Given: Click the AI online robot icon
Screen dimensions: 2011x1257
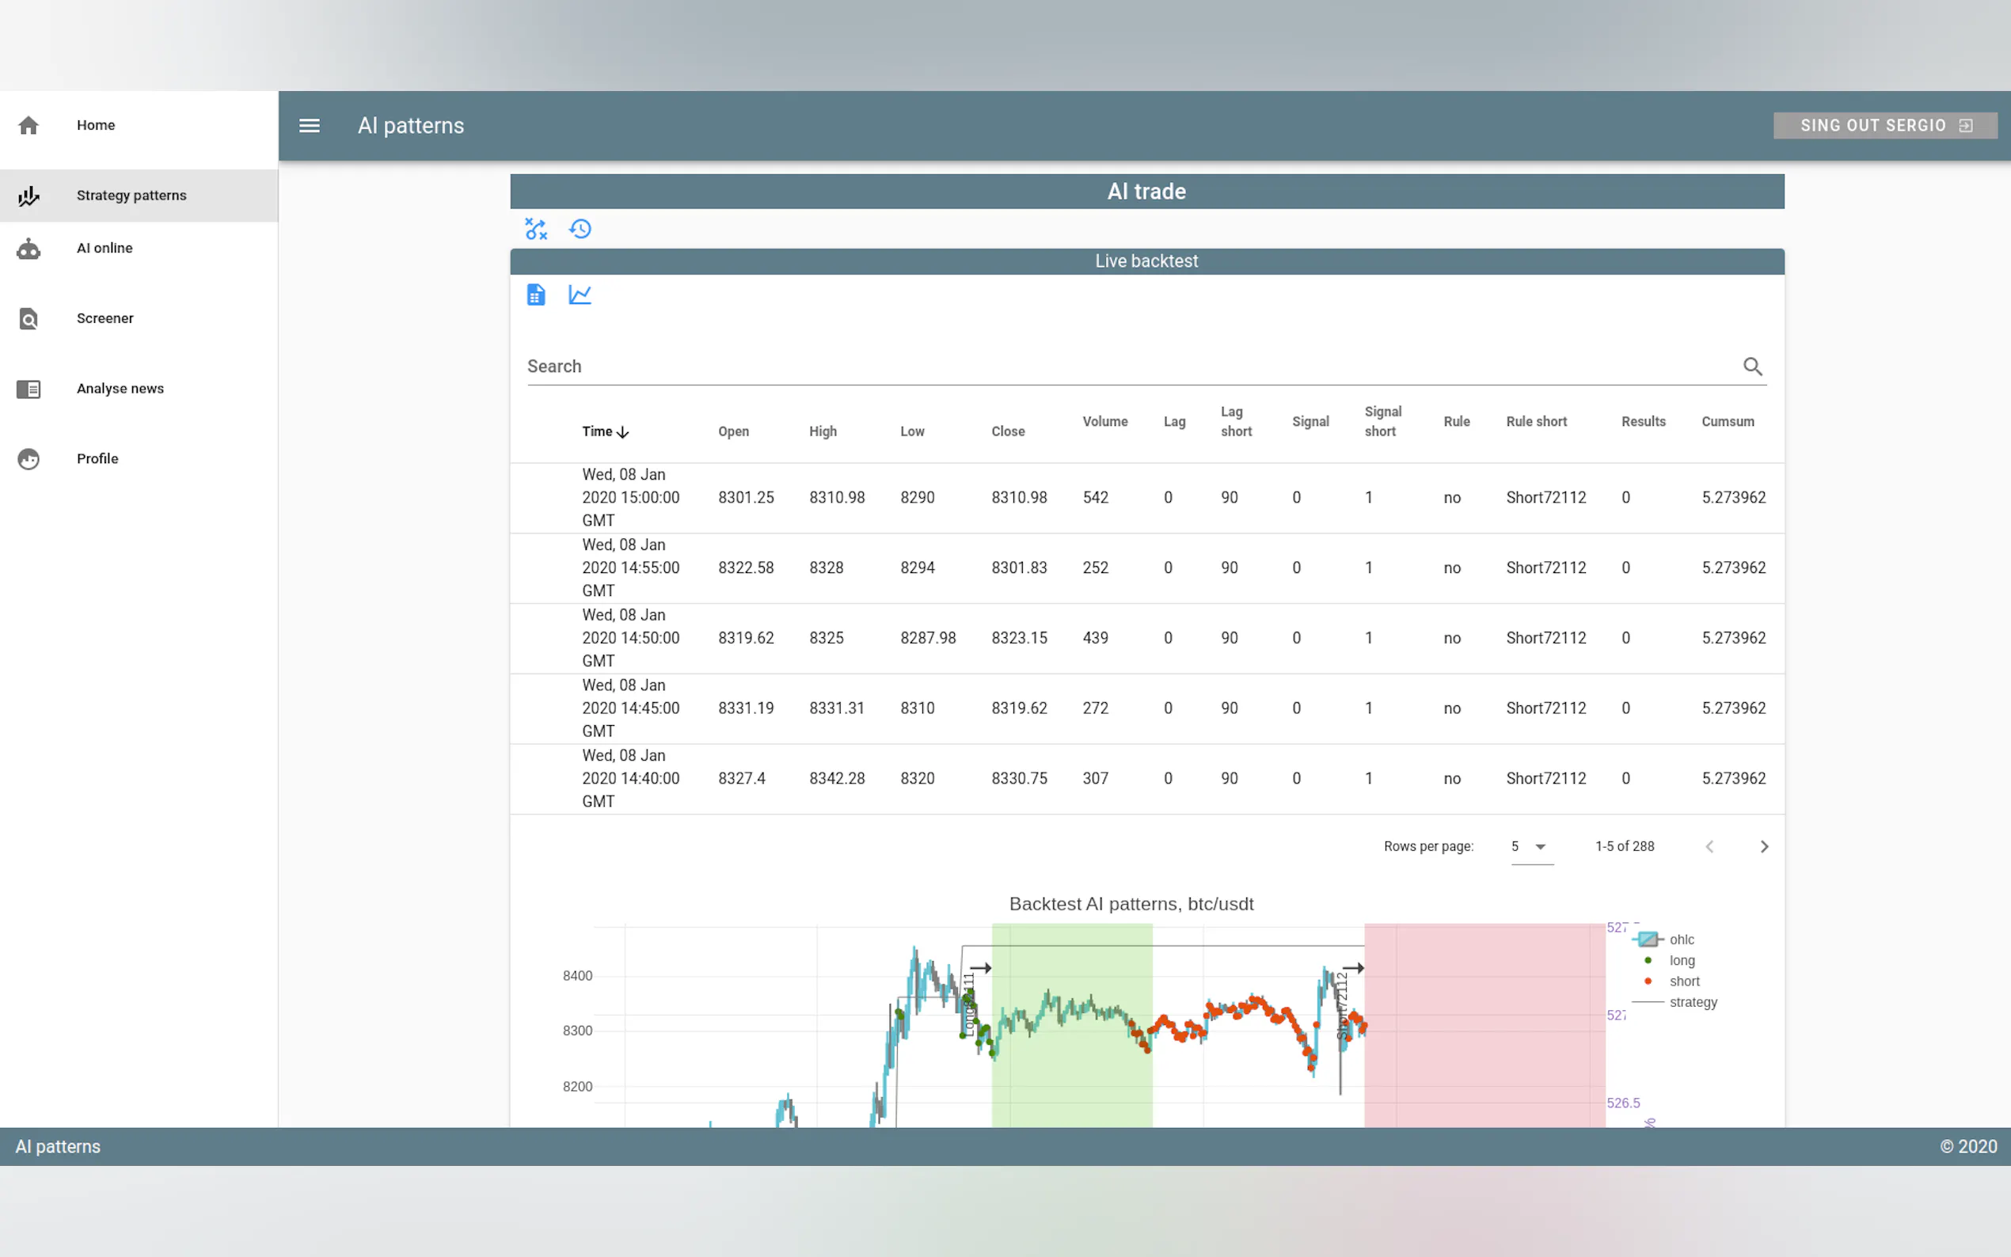Looking at the screenshot, I should pos(29,249).
